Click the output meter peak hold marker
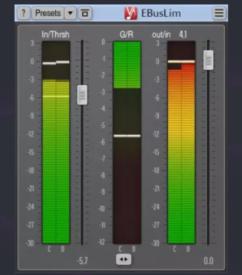 [x=181, y=61]
